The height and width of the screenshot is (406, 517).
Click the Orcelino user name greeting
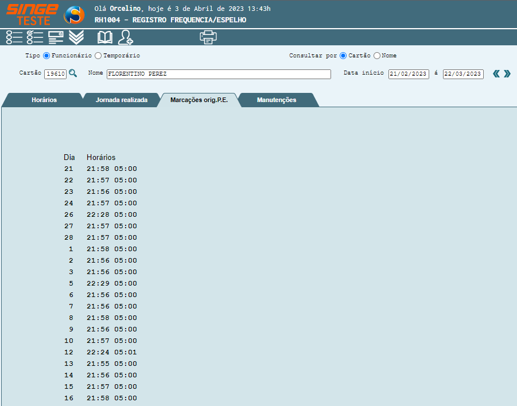(125, 9)
